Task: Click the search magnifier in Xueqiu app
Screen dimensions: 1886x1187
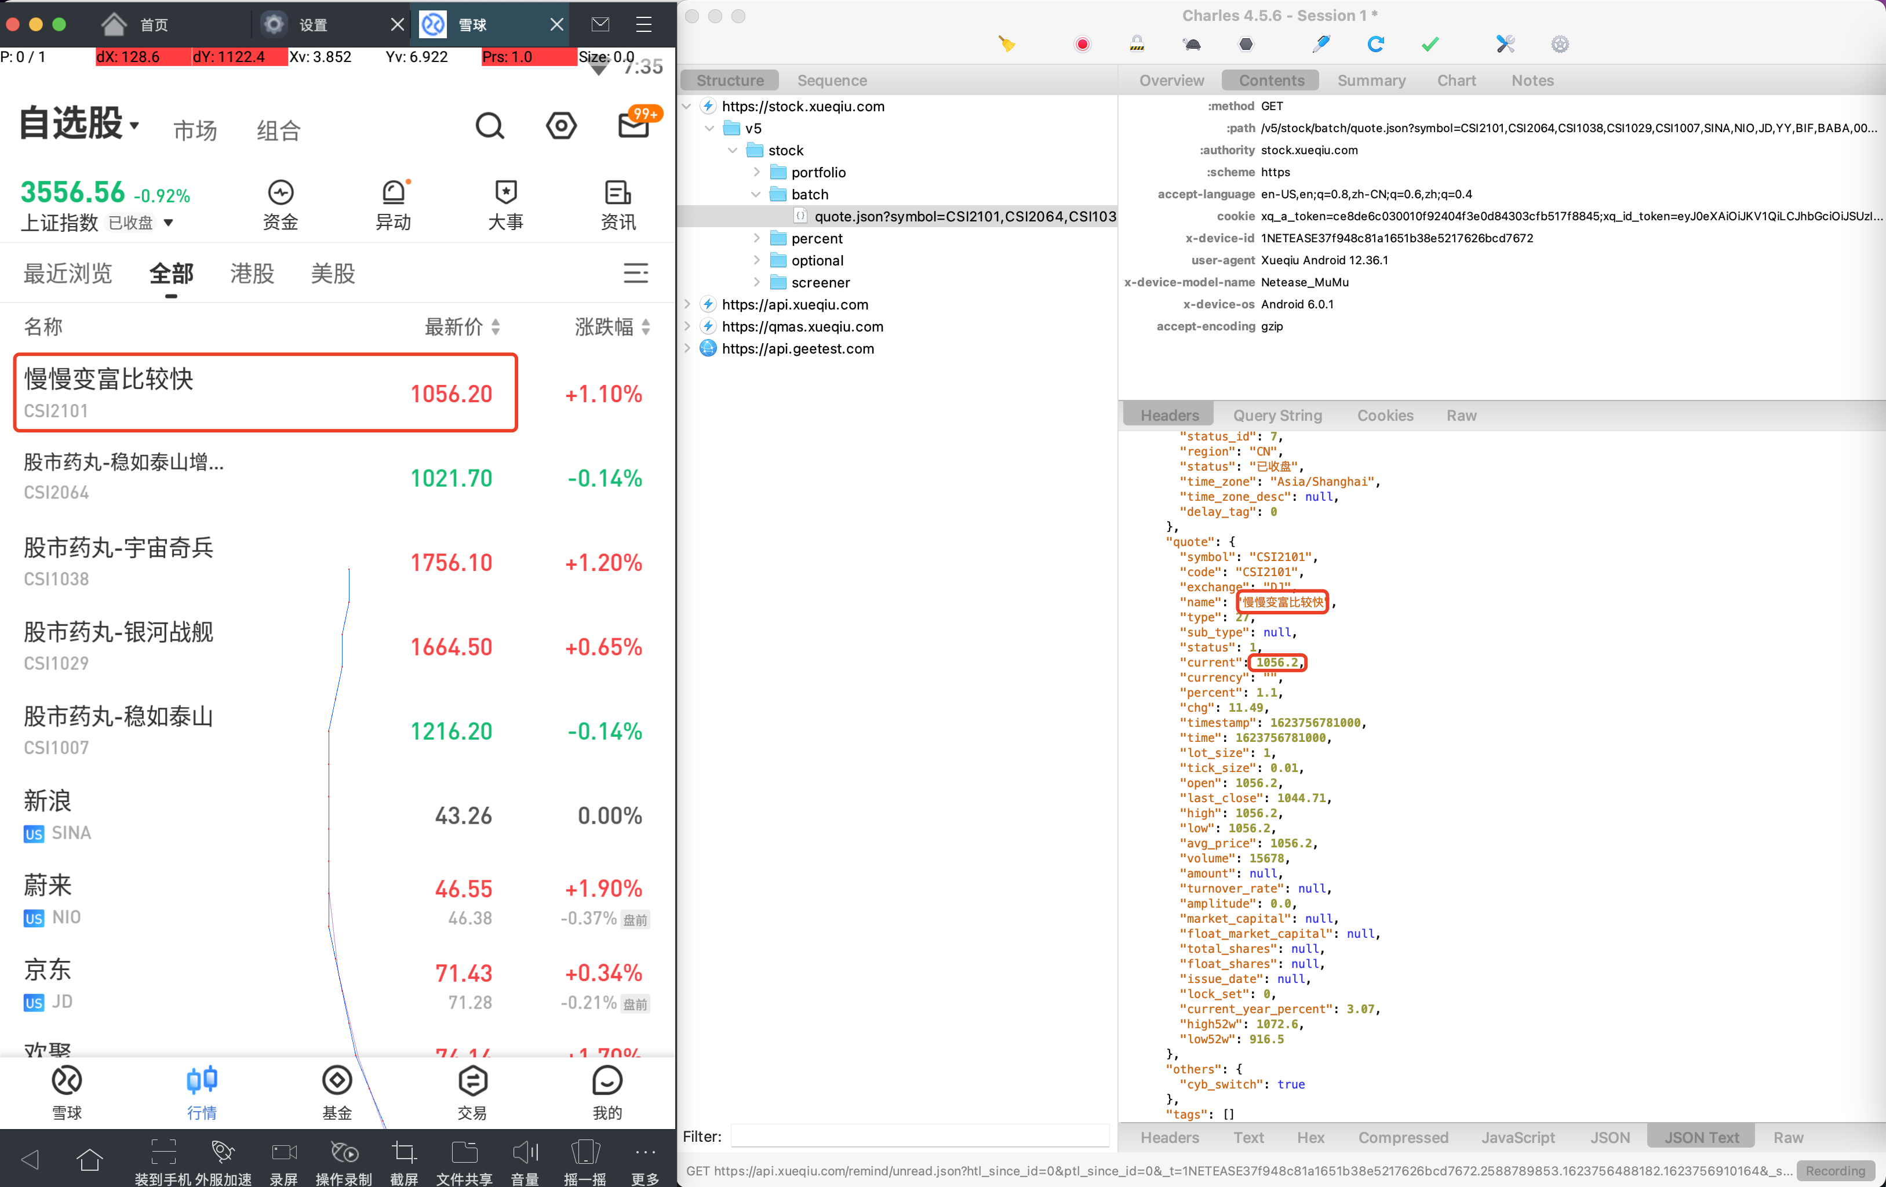Action: 490,125
